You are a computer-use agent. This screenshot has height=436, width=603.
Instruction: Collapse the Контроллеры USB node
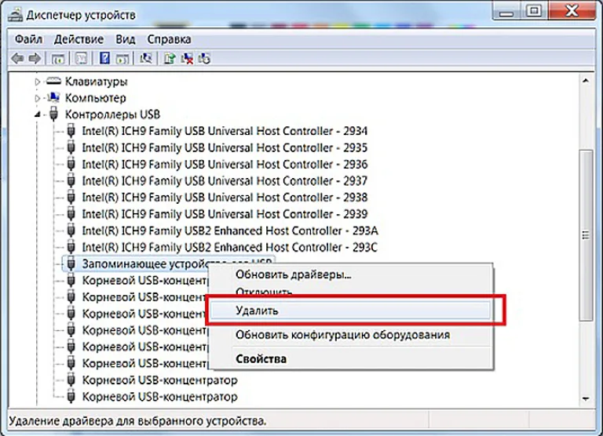point(38,114)
